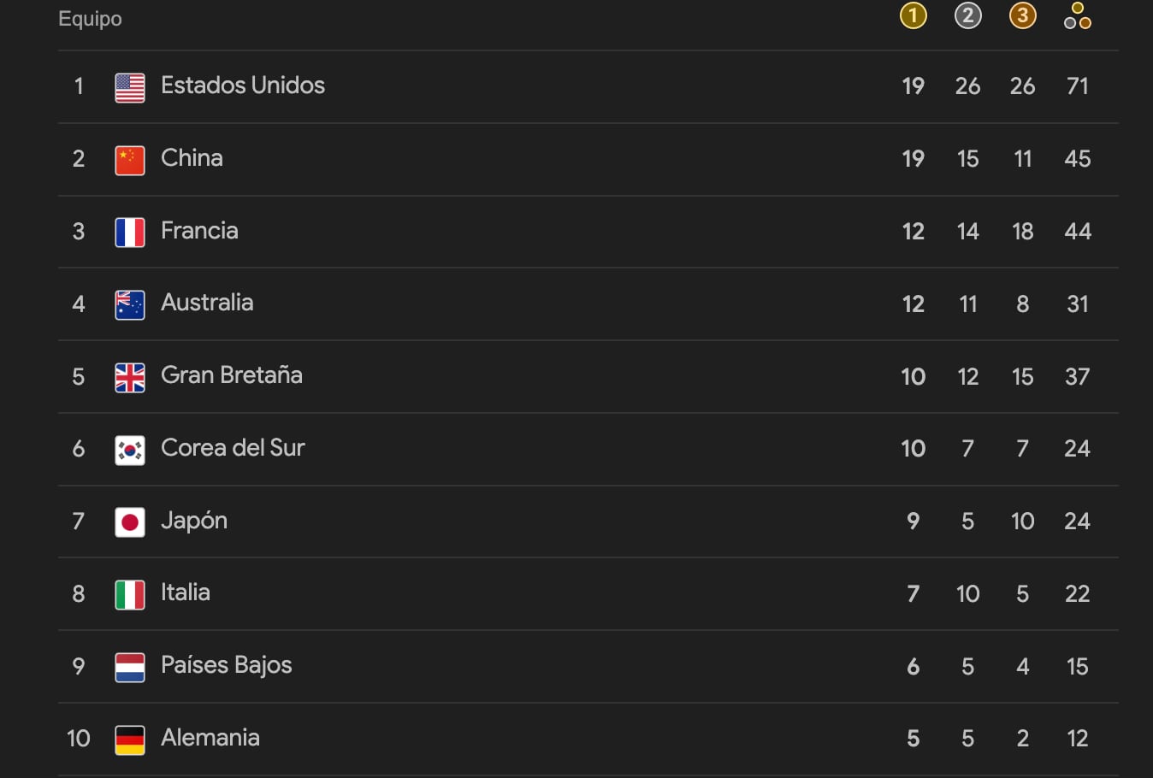The image size is (1153, 778).
Task: Click the Corea del Sur flag icon
Action: tap(130, 449)
